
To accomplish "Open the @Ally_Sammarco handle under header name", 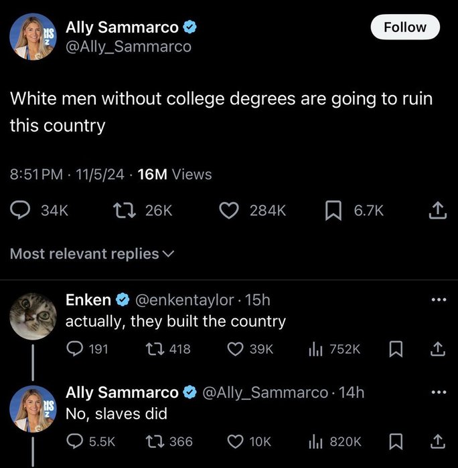I will tap(128, 46).
